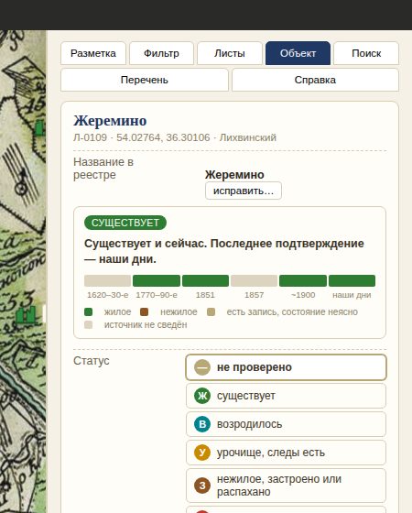Click the исправить… button
Screen dimensions: 412x513
244,191
